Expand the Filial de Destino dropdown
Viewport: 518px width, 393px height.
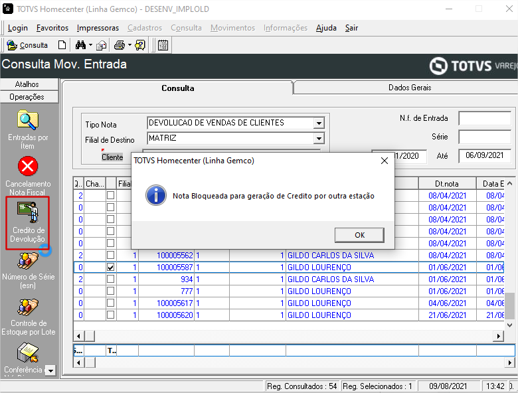pos(319,138)
